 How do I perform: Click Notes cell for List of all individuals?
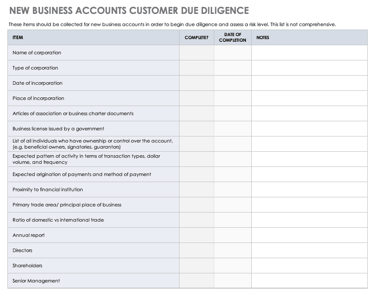coord(309,144)
